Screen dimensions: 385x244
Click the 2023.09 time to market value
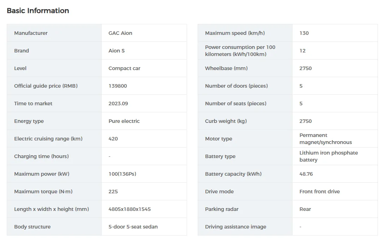118,104
